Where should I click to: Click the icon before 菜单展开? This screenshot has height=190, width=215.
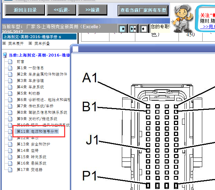tap(4, 43)
